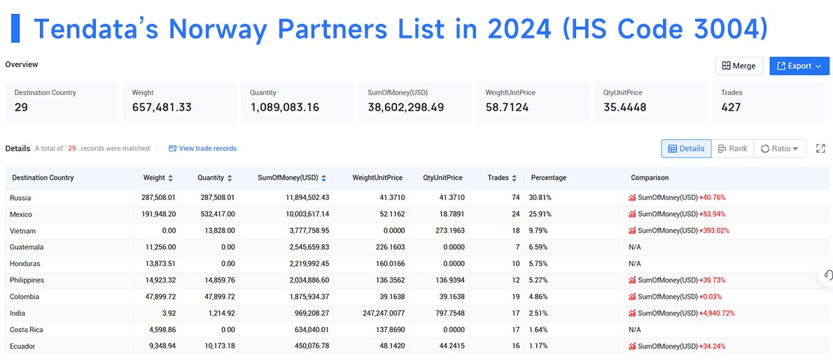Click the Overview section label

tap(22, 64)
